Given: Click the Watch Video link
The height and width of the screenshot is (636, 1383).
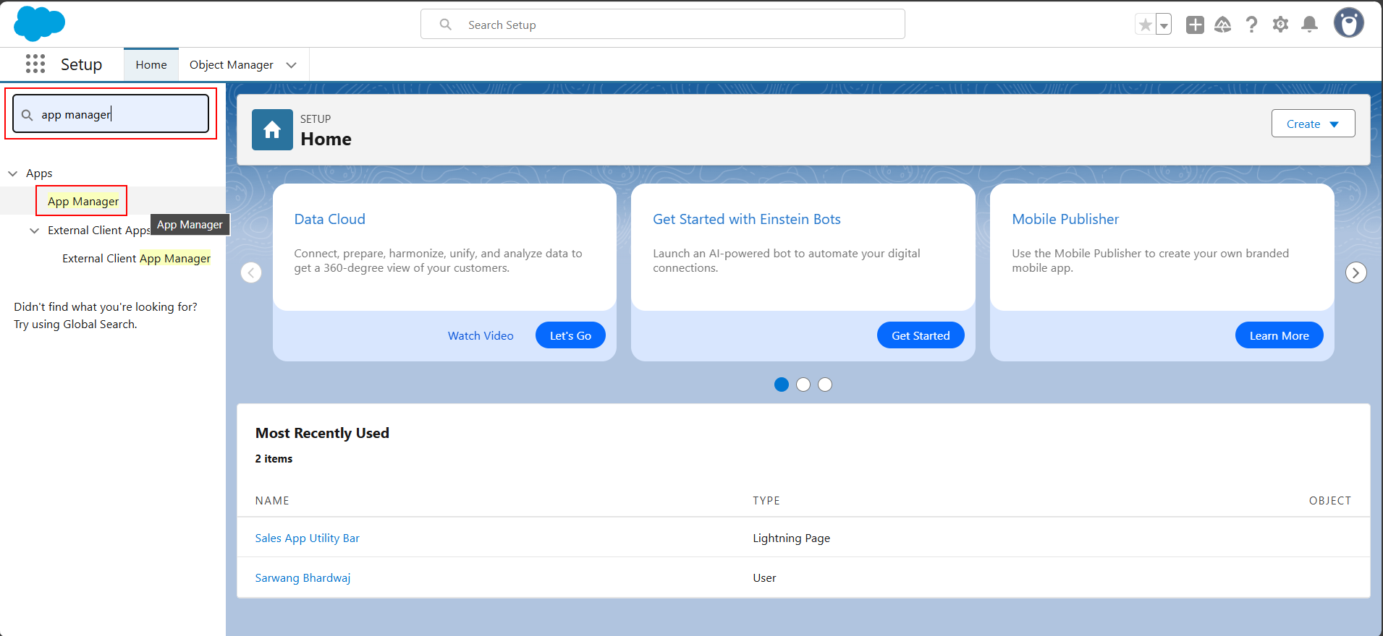Looking at the screenshot, I should pyautogui.click(x=481, y=335).
